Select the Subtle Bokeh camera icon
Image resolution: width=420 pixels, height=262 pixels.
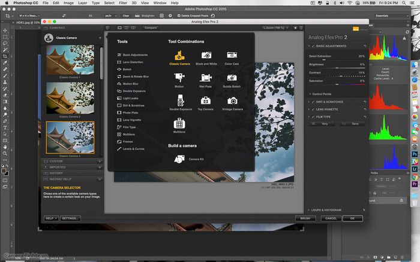232,78
